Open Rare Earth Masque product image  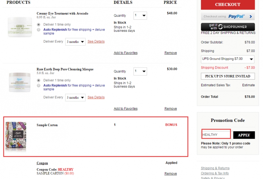20,82
